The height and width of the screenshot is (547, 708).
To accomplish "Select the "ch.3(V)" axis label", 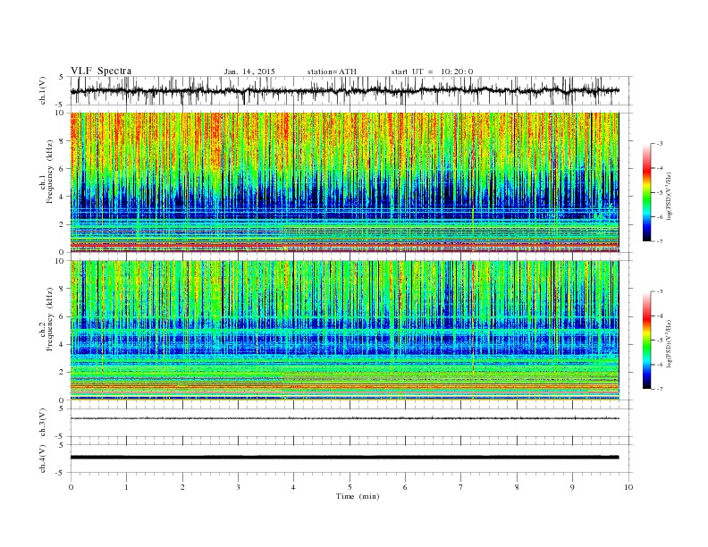I will 43,423.
